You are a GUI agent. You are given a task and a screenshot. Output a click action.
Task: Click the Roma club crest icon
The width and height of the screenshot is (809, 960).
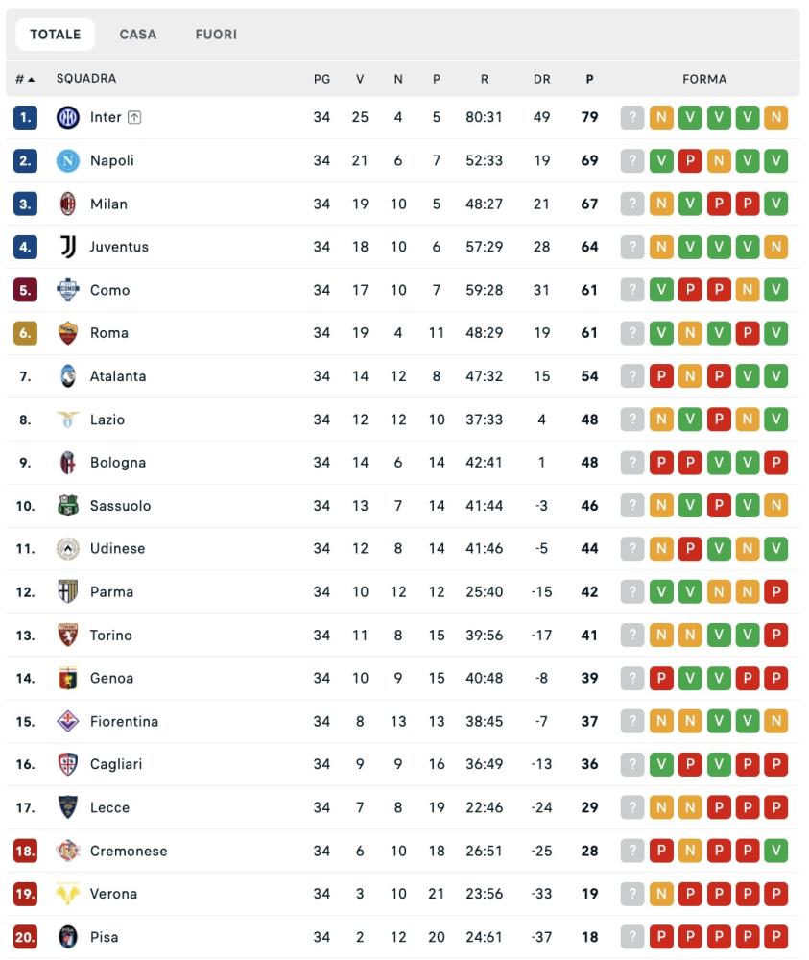(x=67, y=333)
